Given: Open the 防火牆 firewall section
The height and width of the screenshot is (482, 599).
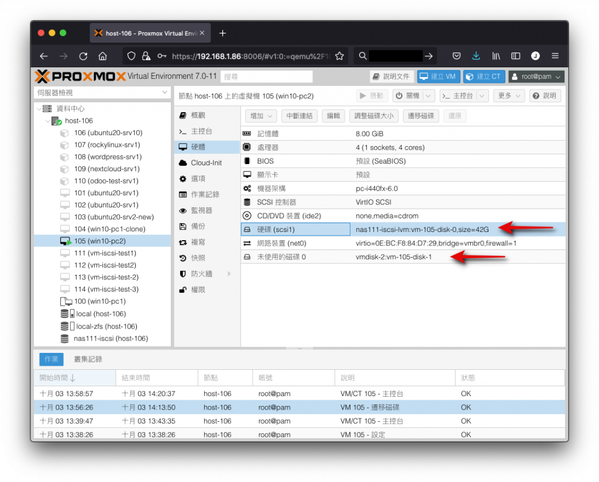Looking at the screenshot, I should tap(206, 274).
